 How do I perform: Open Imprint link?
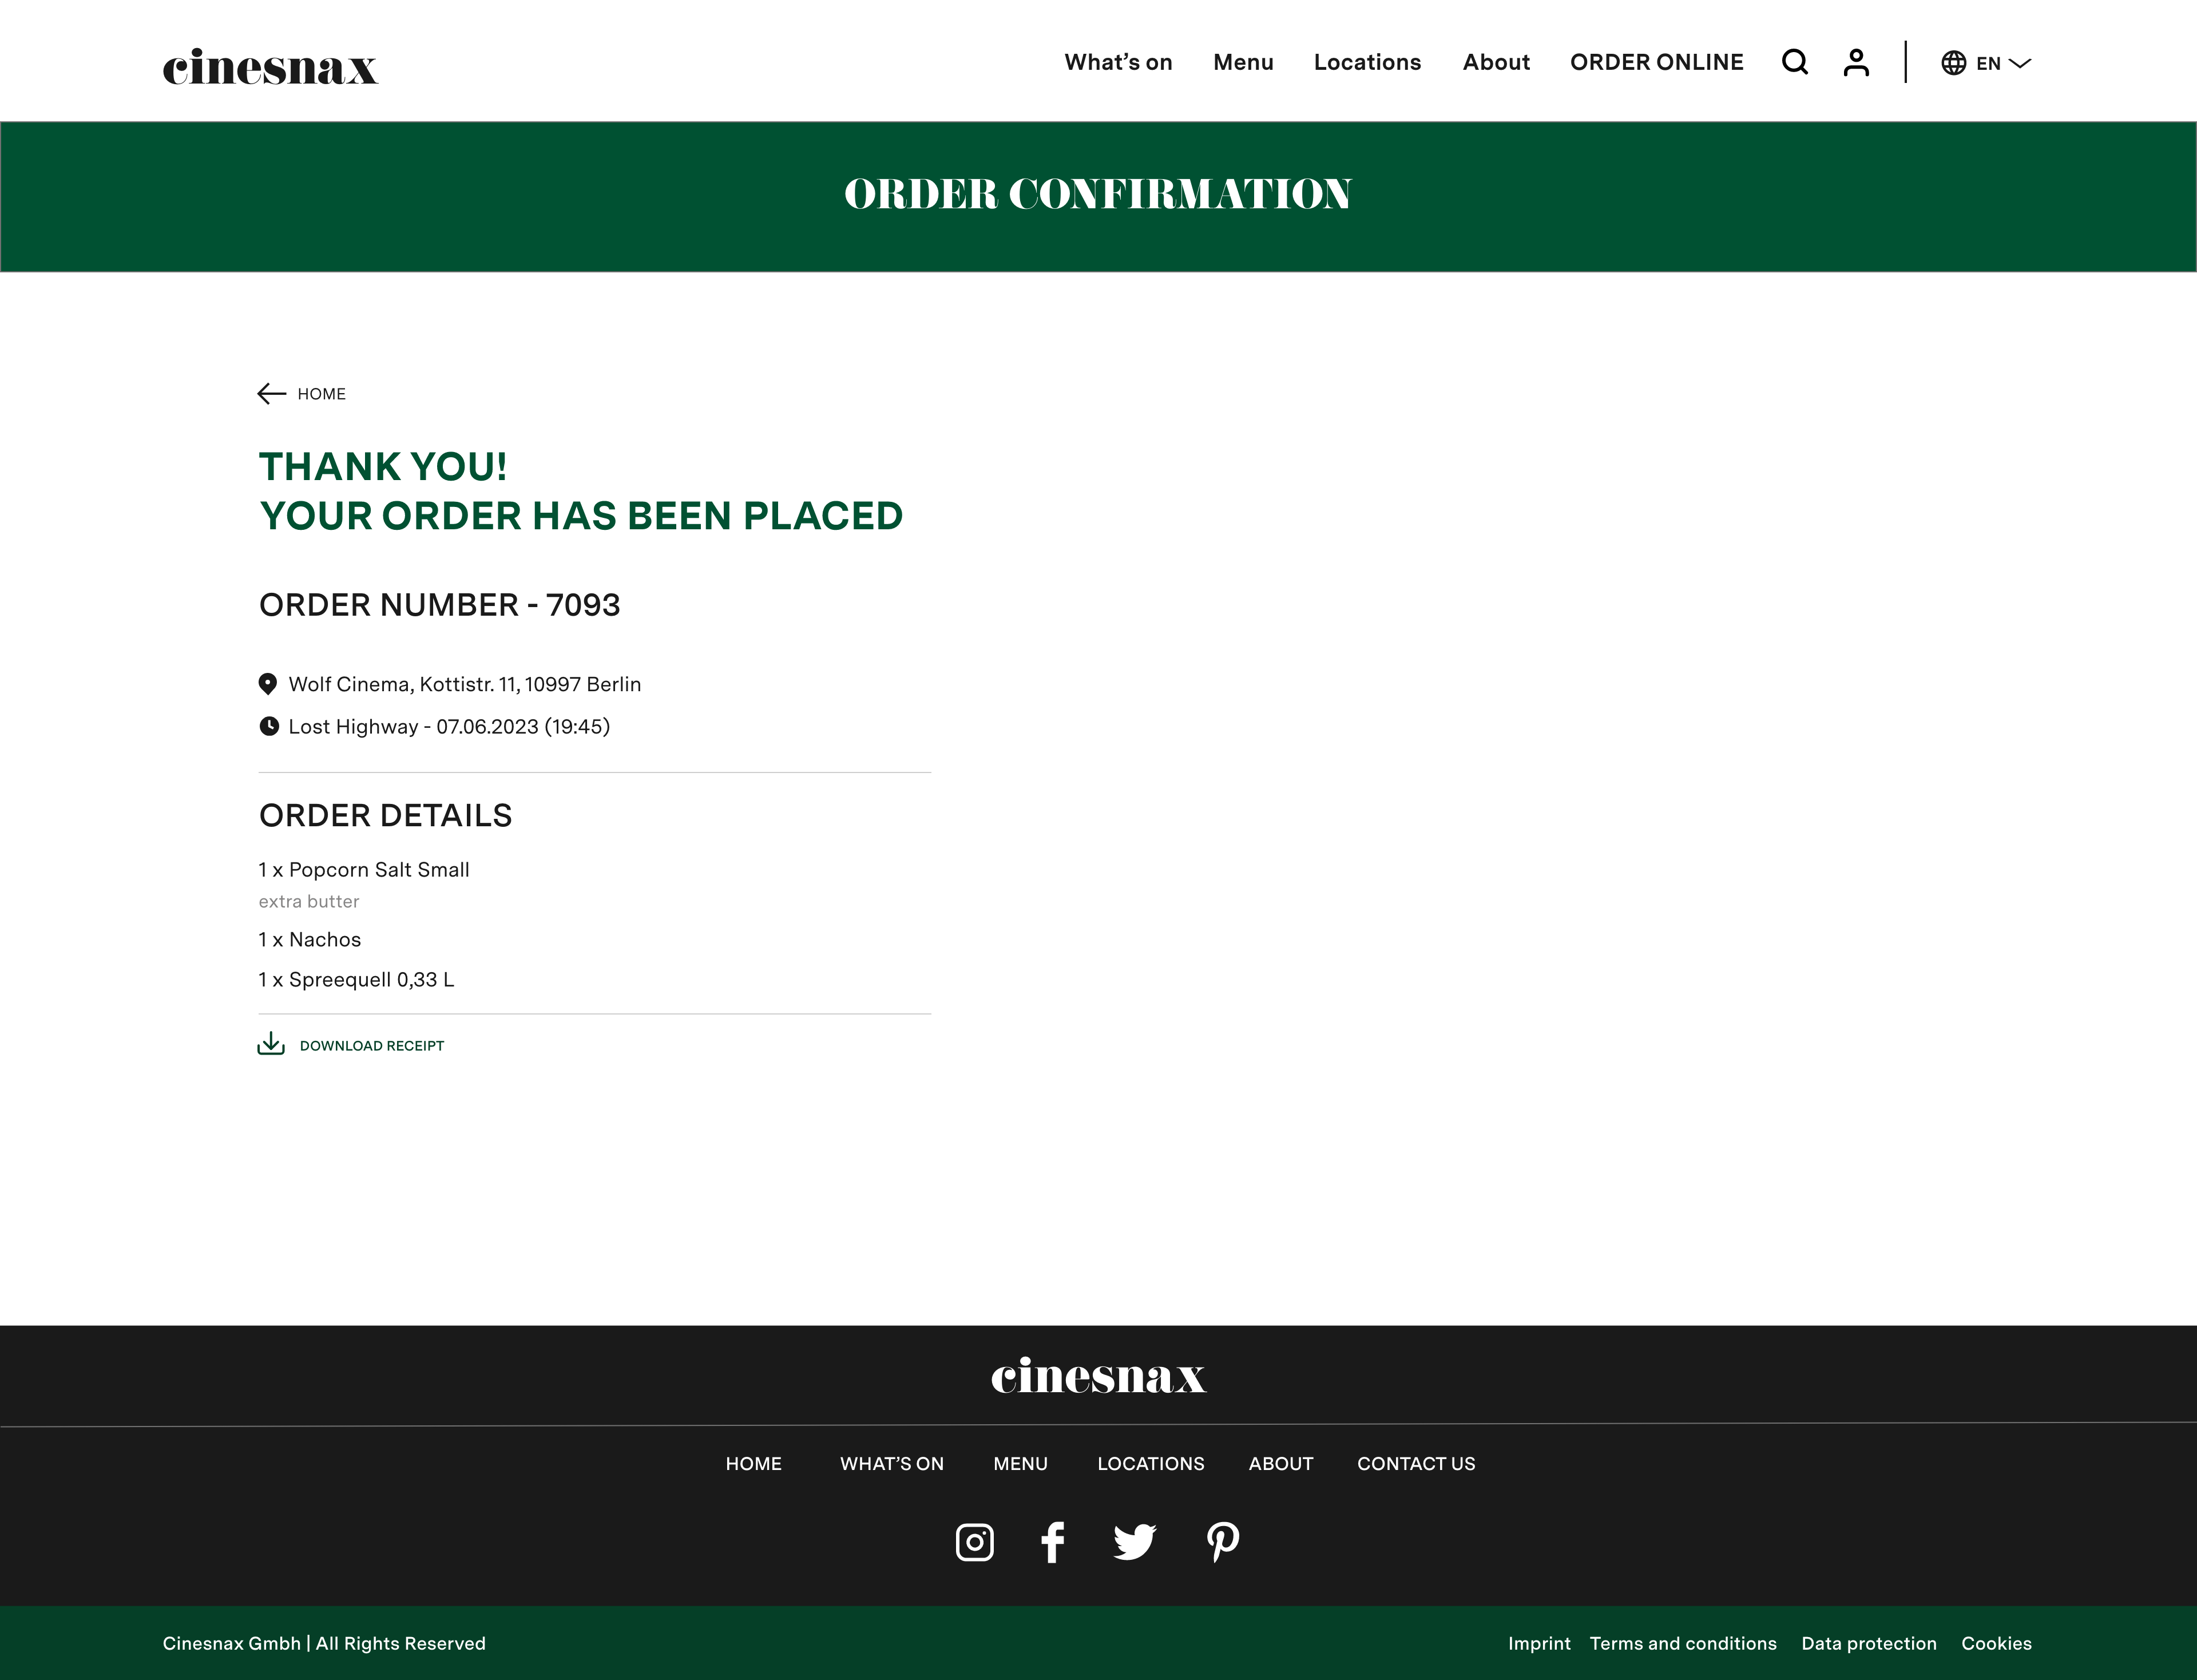(x=1539, y=1643)
